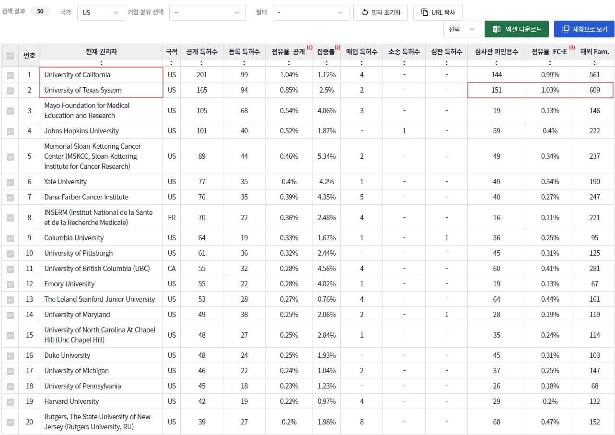This screenshot has width=615, height=435.
Task: Toggle checkbox for Columbia University row
Action: point(10,238)
